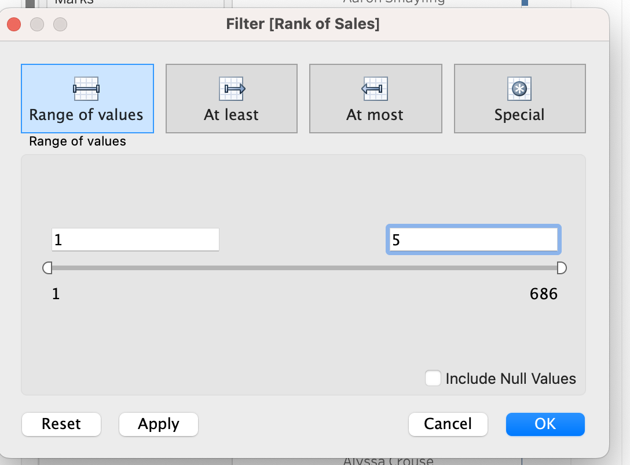Screen dimensions: 630x465
Task: Click the At least arrow icon
Action: pos(232,89)
